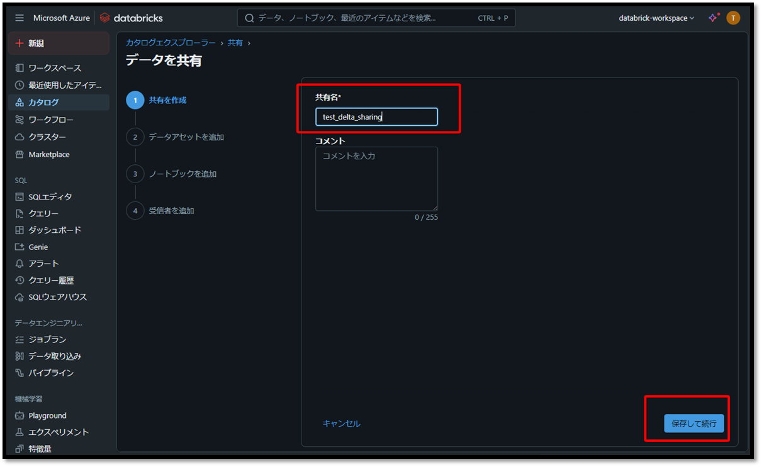762x467 pixels.
Task: Open the hamburger navigation menu
Action: [x=20, y=18]
